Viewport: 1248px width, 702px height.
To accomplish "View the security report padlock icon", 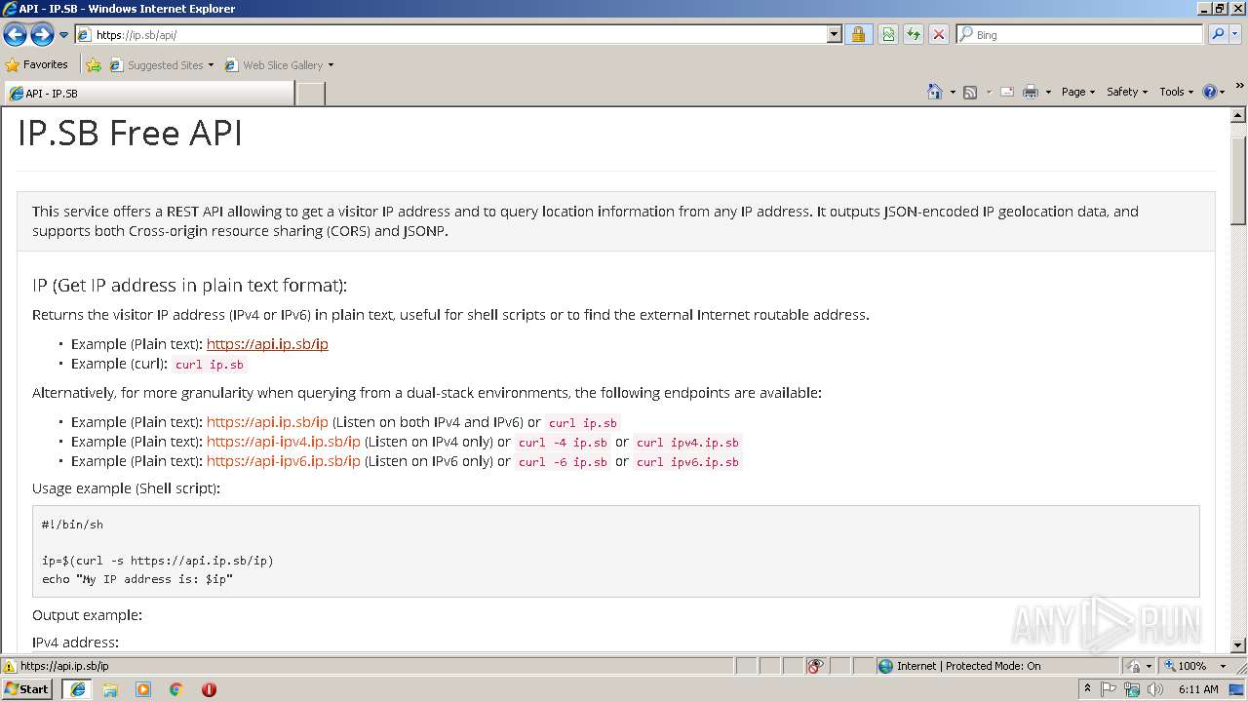I will point(858,34).
